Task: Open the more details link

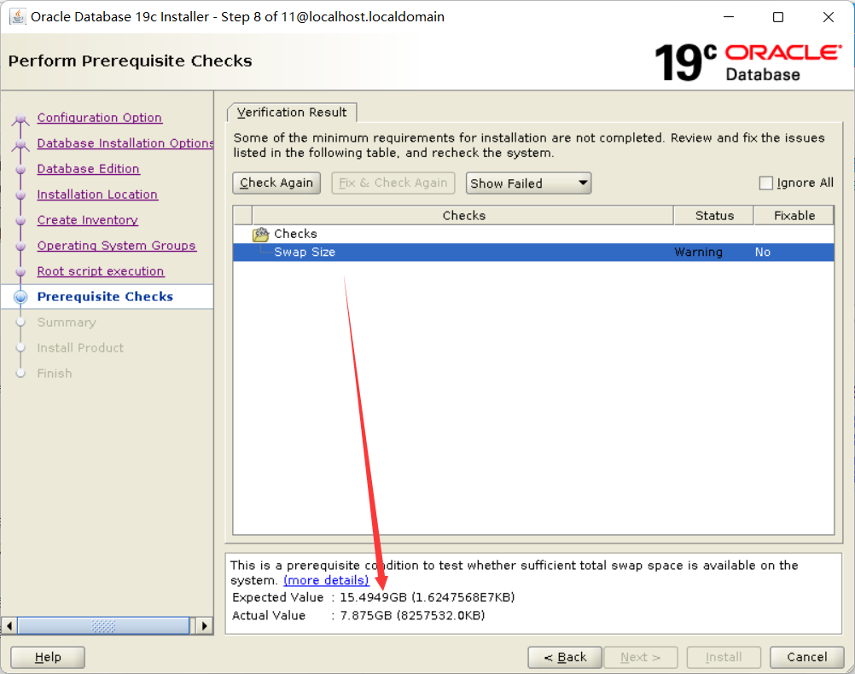Action: coord(326,580)
